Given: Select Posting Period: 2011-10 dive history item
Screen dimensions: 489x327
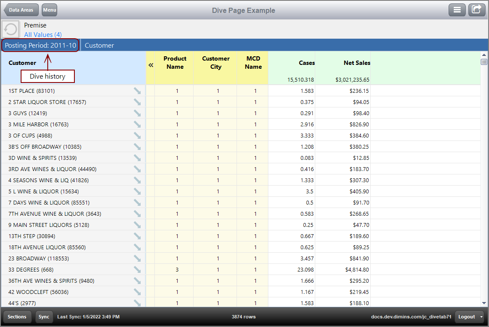Looking at the screenshot, I should (x=40, y=46).
